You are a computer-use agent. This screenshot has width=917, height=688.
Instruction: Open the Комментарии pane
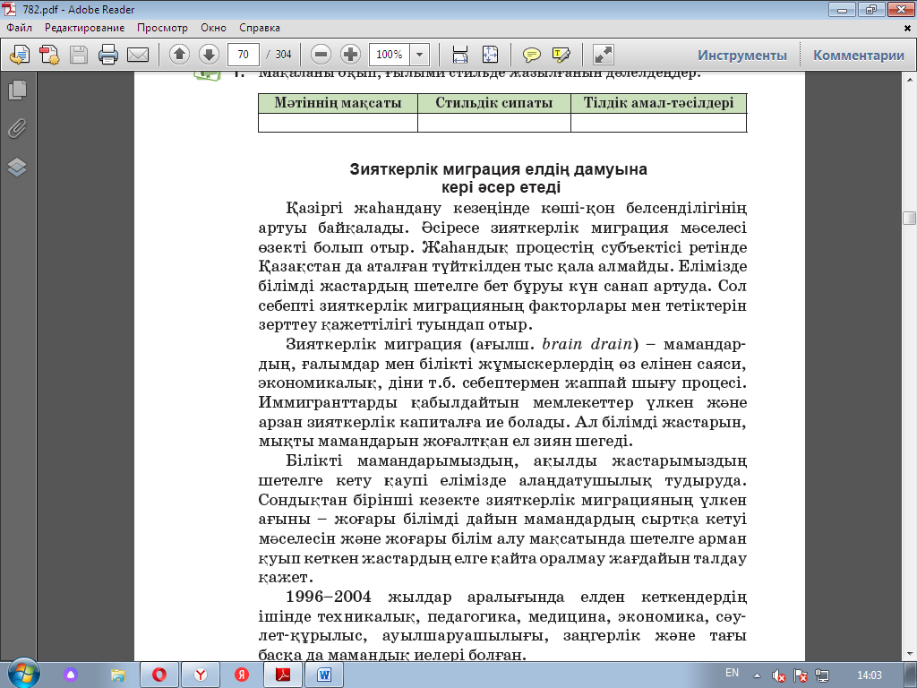coord(859,55)
